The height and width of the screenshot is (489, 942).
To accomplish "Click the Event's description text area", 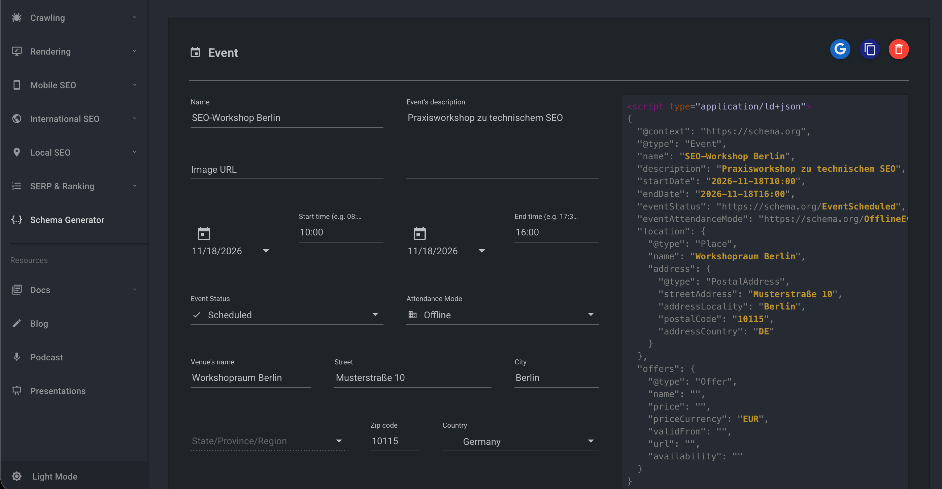I will (502, 144).
